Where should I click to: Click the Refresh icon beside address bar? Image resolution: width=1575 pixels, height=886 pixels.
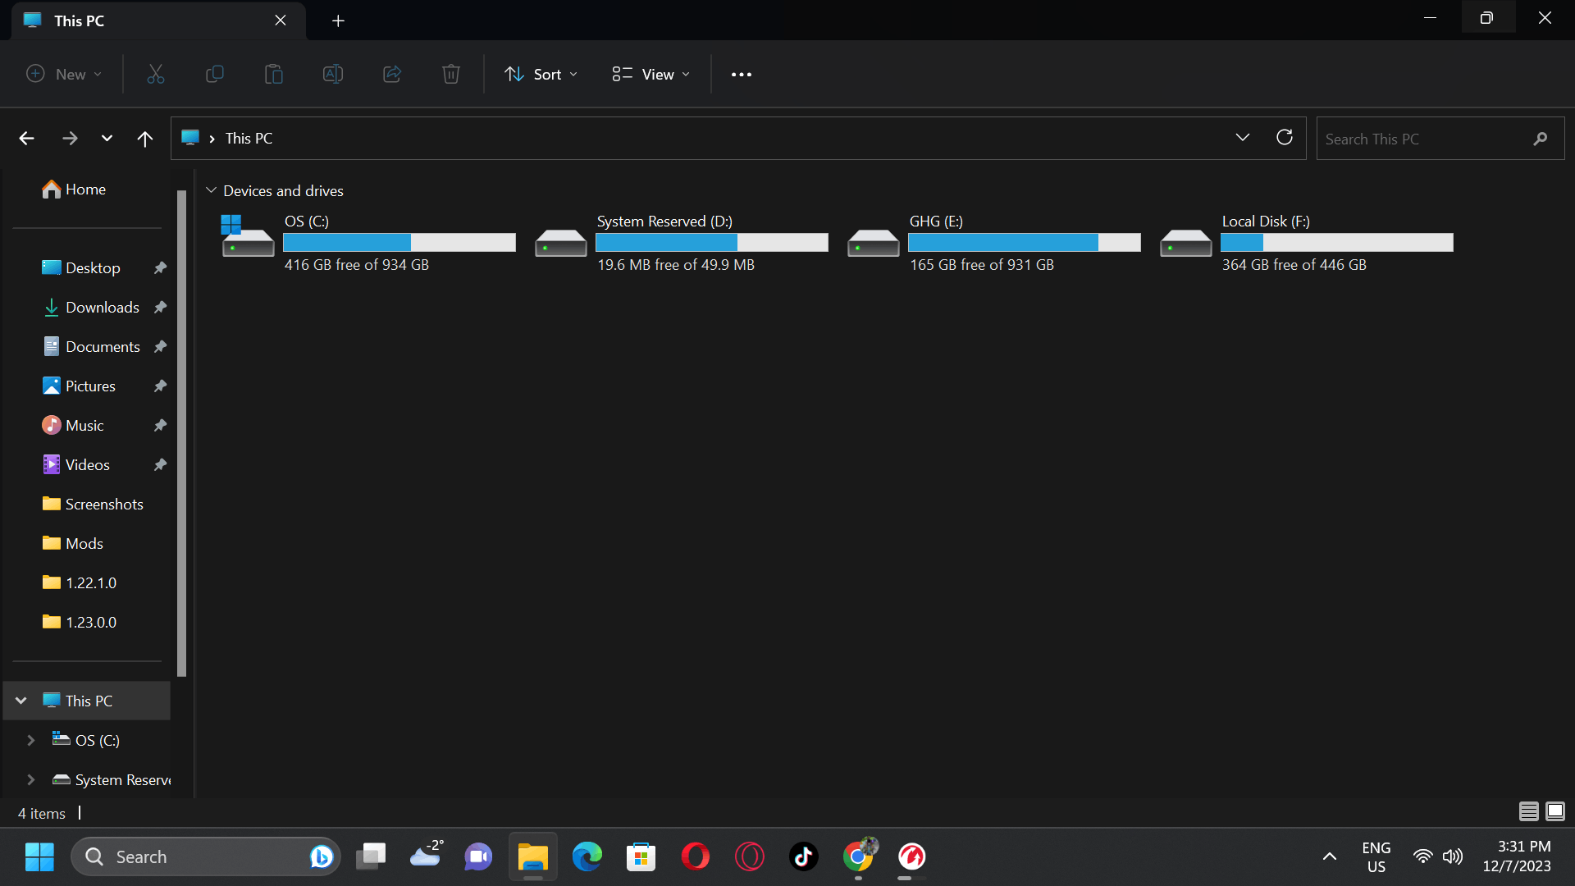(x=1285, y=138)
